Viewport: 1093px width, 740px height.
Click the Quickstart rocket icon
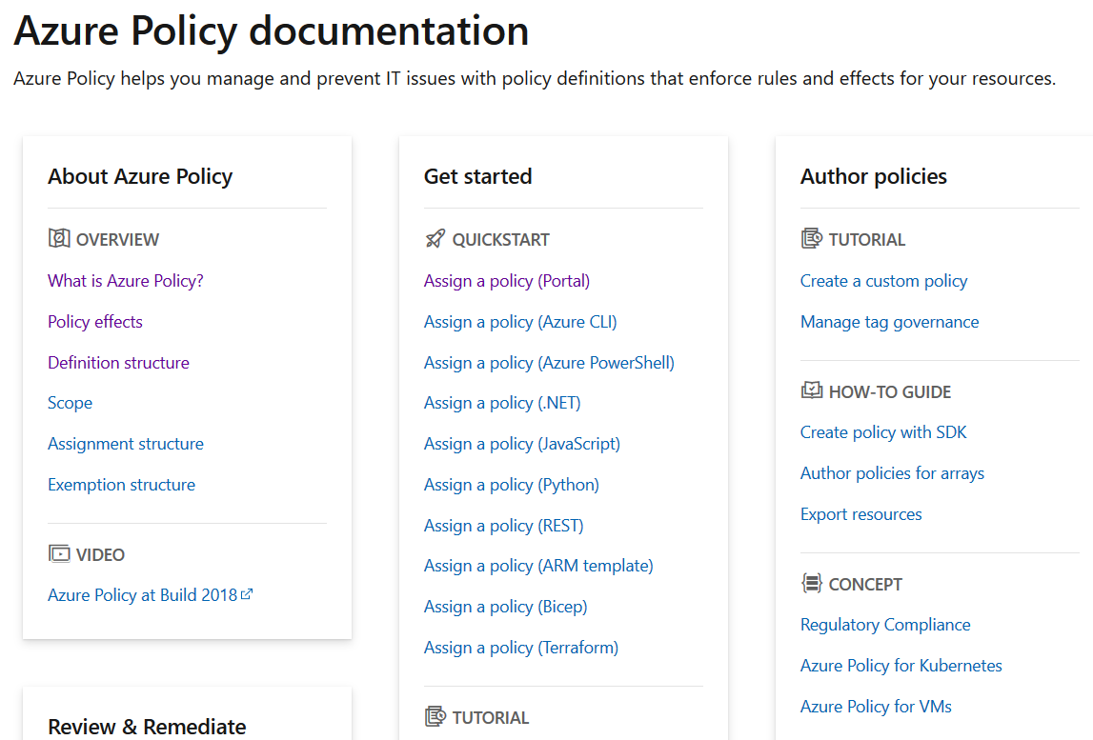tap(435, 238)
